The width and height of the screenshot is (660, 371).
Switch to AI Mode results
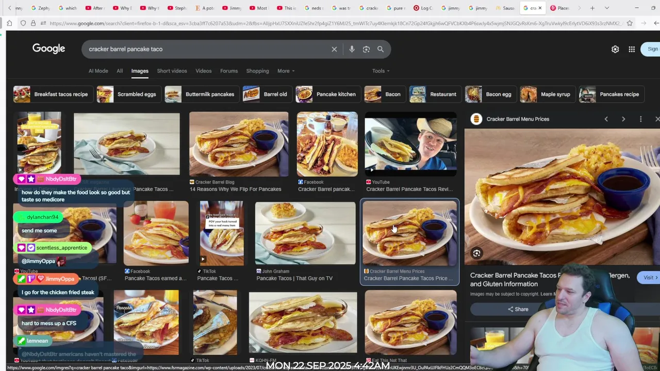coord(98,71)
